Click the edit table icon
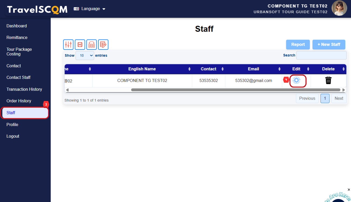The width and height of the screenshot is (351, 202). point(103,45)
